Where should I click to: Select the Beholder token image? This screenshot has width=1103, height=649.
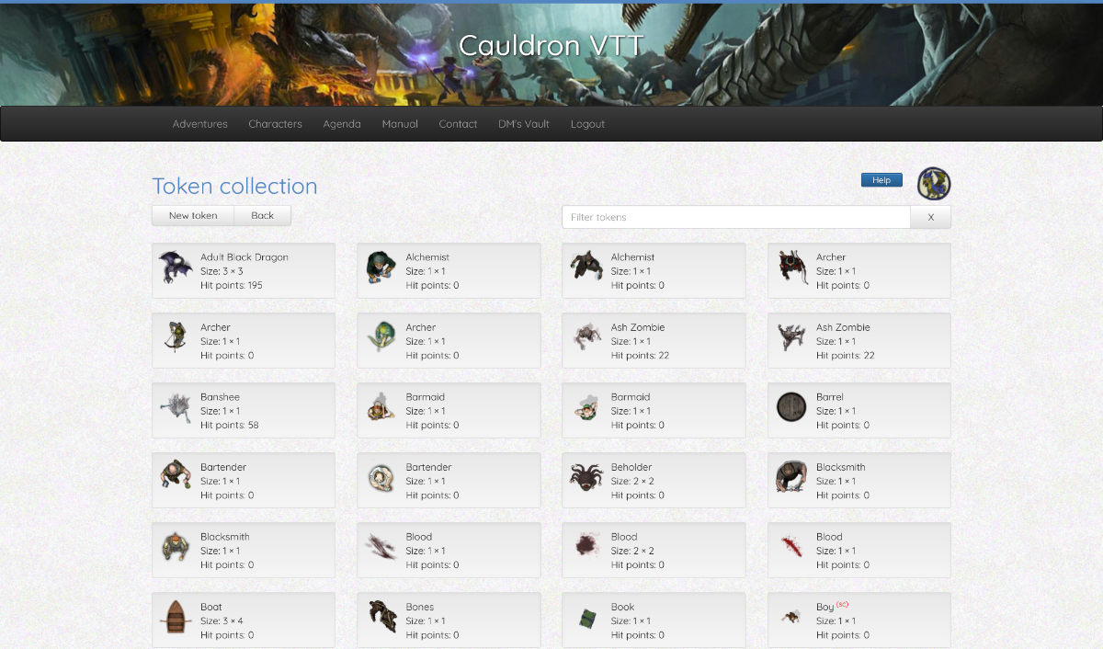click(586, 477)
